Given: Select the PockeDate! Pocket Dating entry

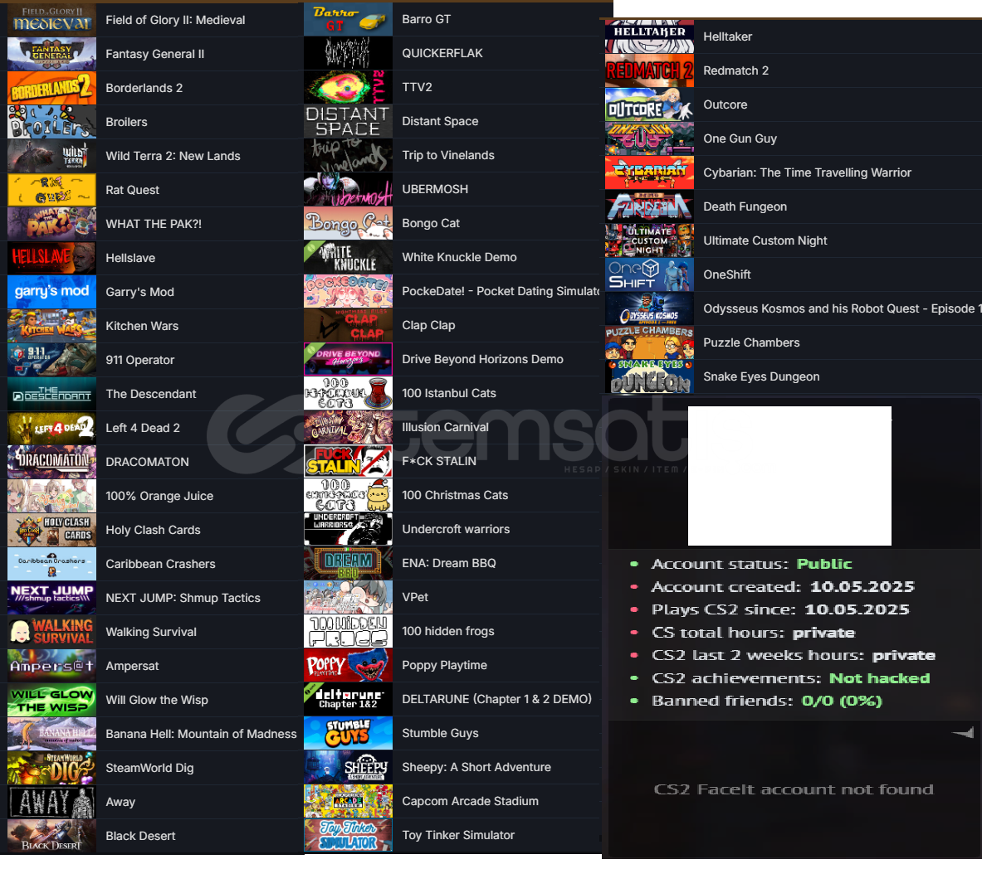Looking at the screenshot, I should (501, 291).
